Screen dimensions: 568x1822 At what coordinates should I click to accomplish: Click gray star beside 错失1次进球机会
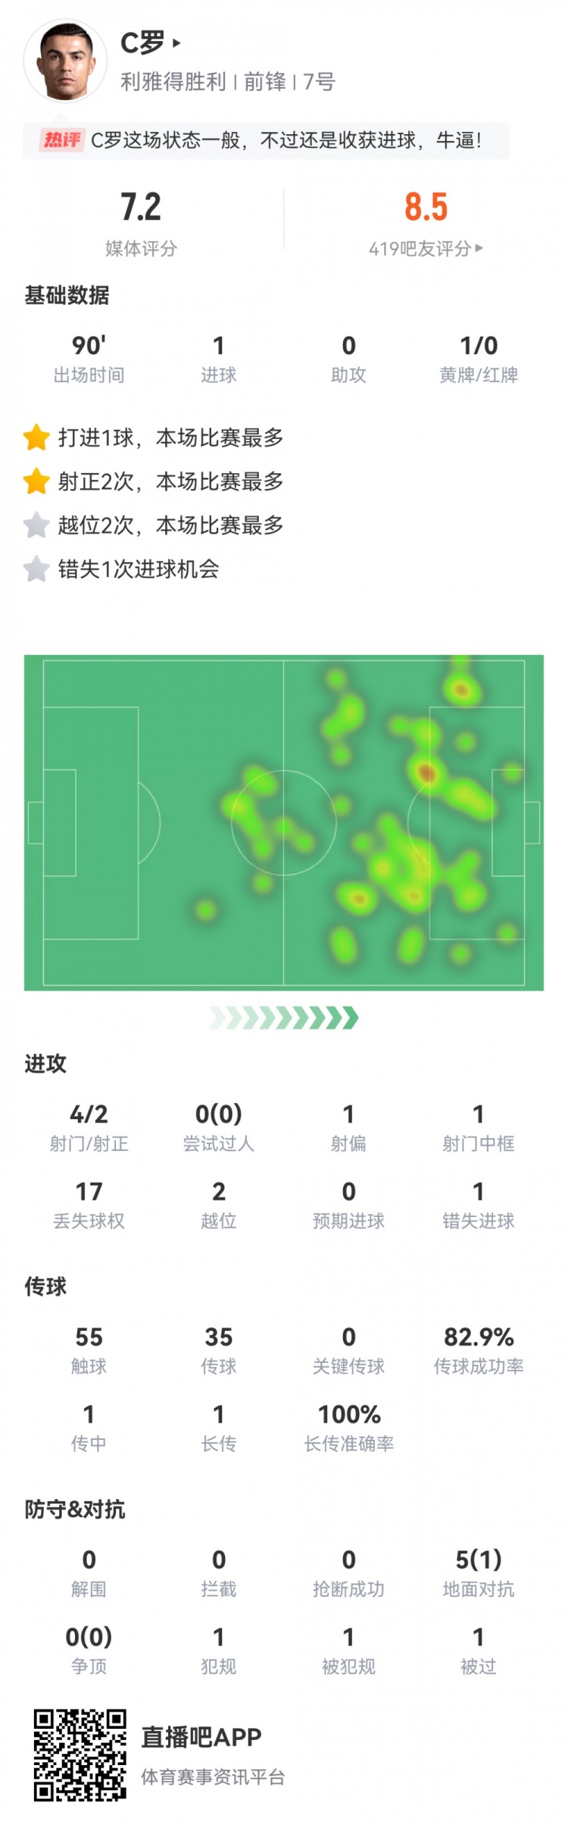tap(36, 569)
